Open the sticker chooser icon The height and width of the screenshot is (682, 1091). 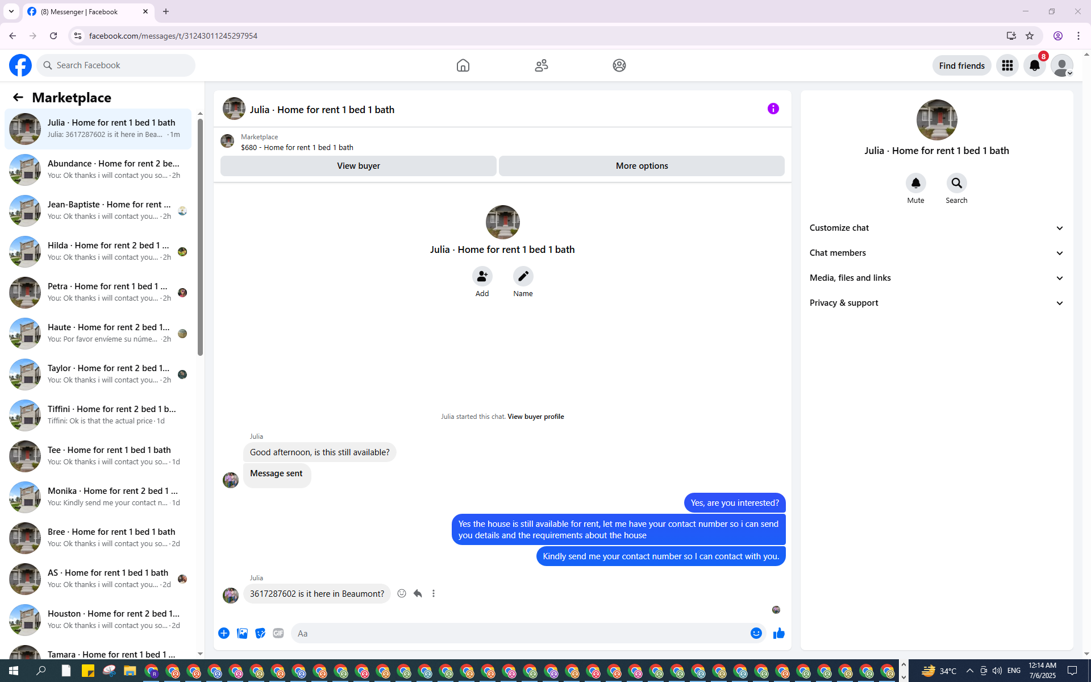pos(260,633)
